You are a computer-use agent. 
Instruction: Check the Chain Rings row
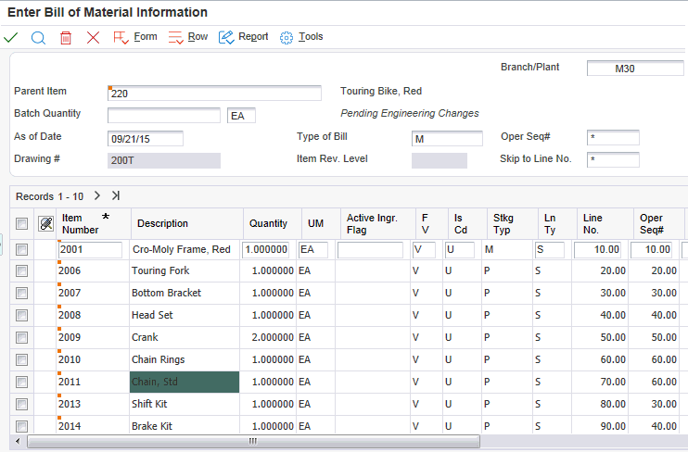pyautogui.click(x=21, y=360)
